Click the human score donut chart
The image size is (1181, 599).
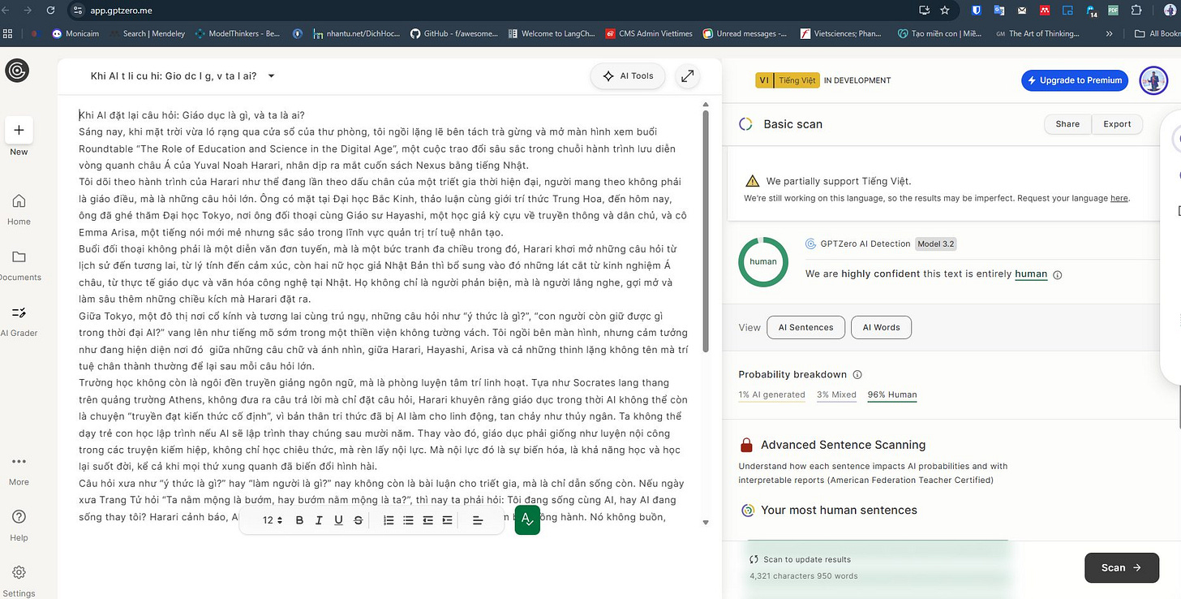tap(763, 261)
